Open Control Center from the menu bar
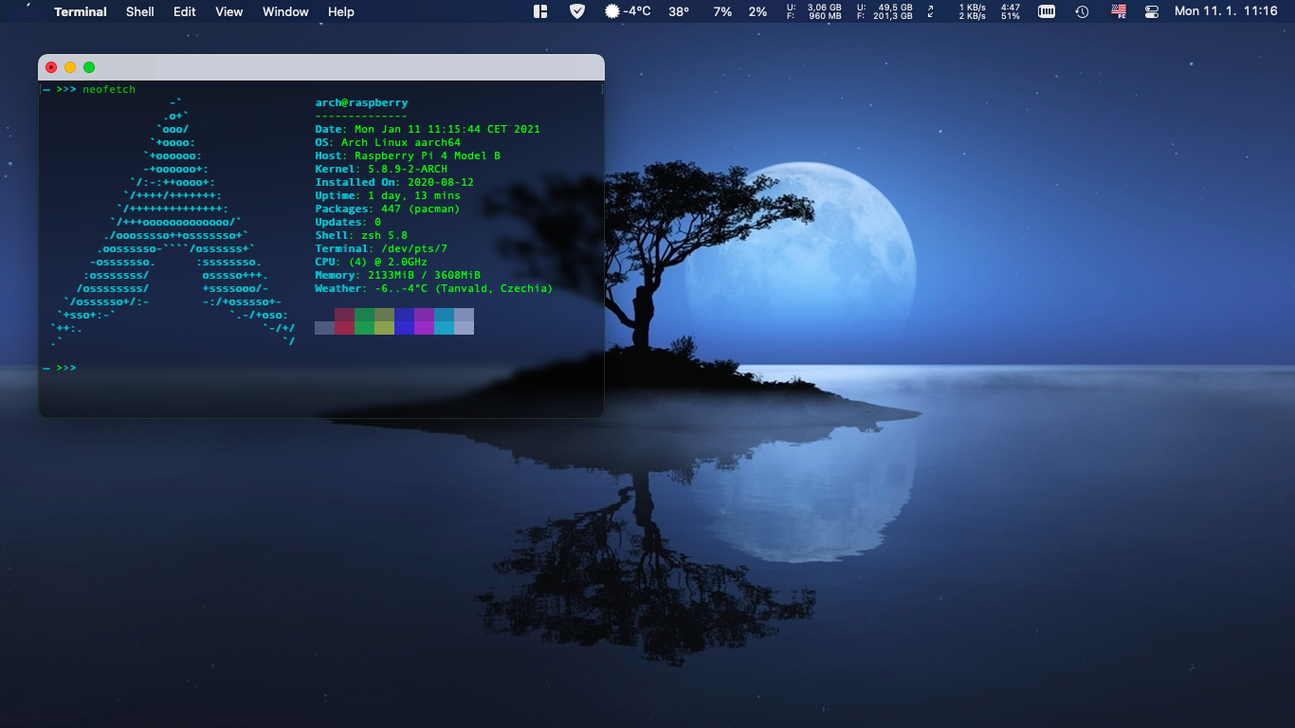The width and height of the screenshot is (1295, 728). click(1152, 11)
